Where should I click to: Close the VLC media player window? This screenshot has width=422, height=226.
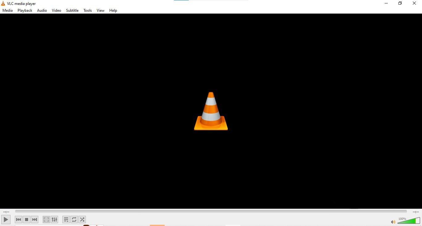[x=414, y=3]
